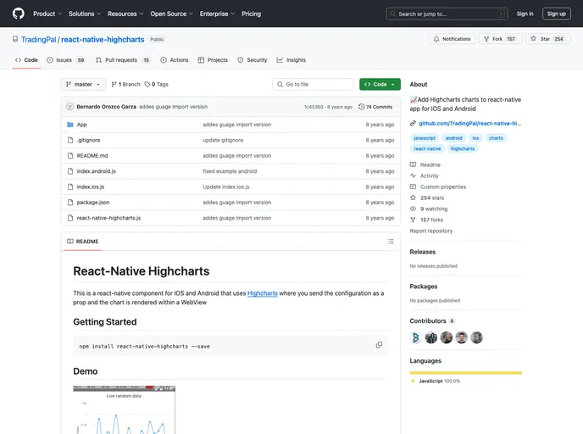Image resolution: width=583 pixels, height=434 pixels.
Task: View the 157 forks list
Action: pyautogui.click(x=426, y=220)
